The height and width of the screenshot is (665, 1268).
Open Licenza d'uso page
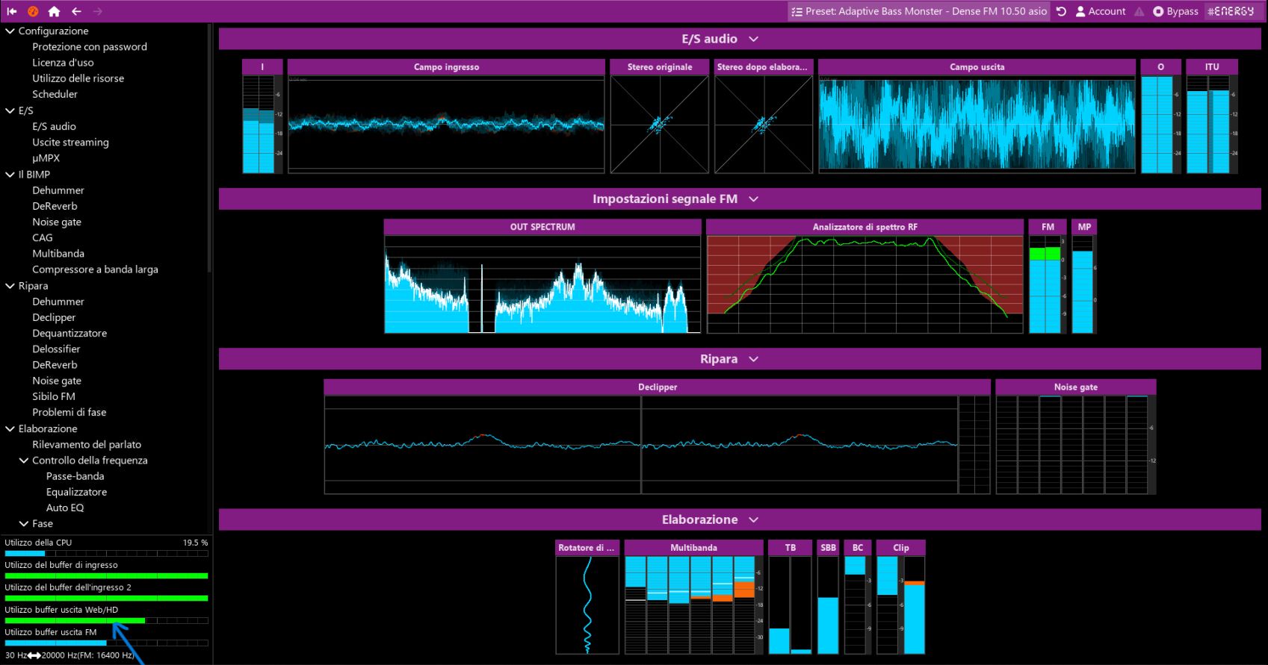(63, 63)
